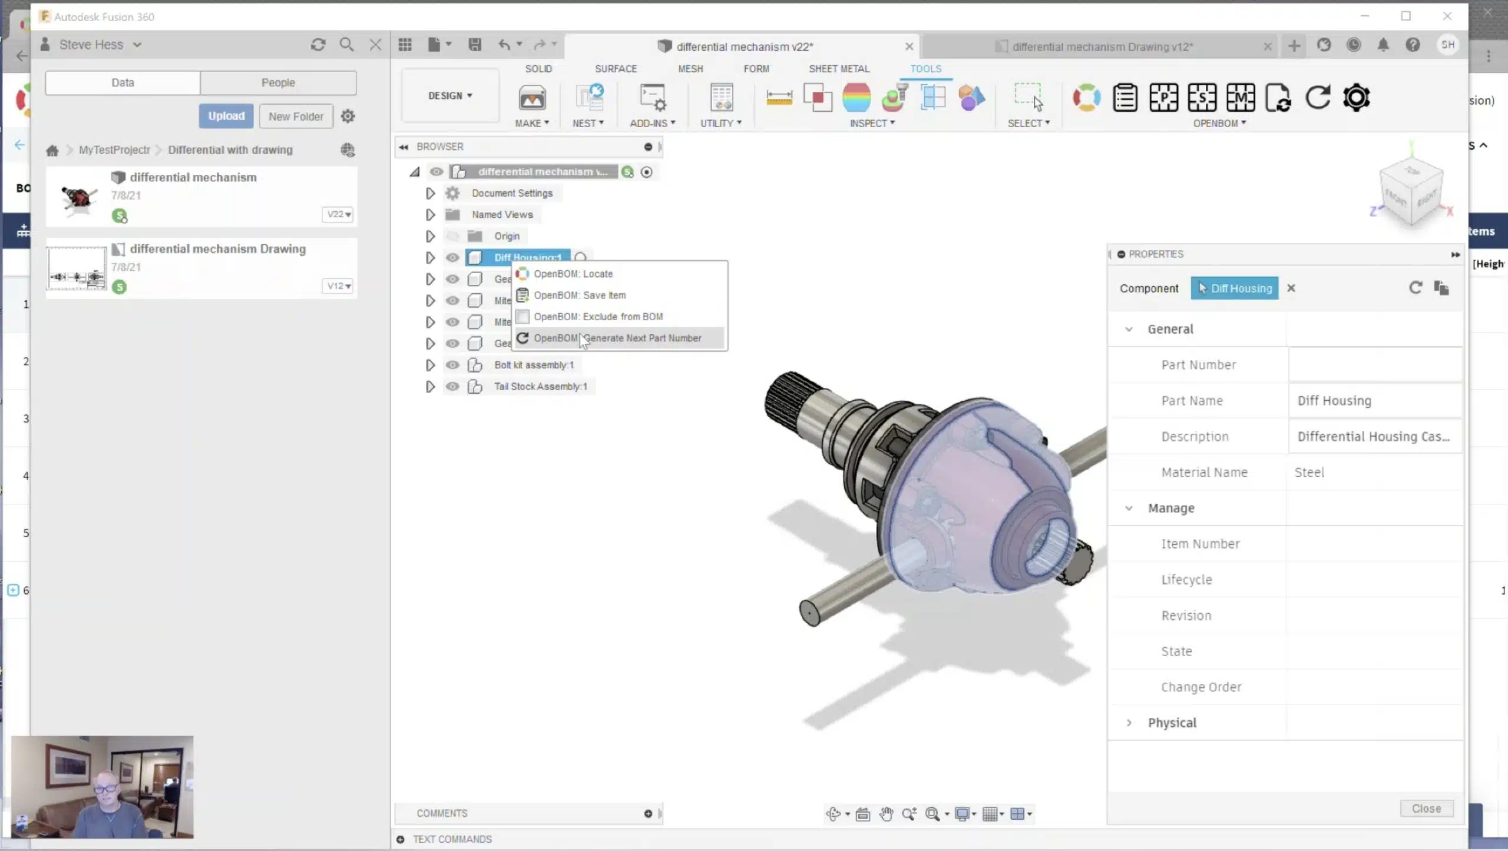1508x851 pixels.
Task: Choose OpenBOM: Save Item
Action: tap(620, 295)
